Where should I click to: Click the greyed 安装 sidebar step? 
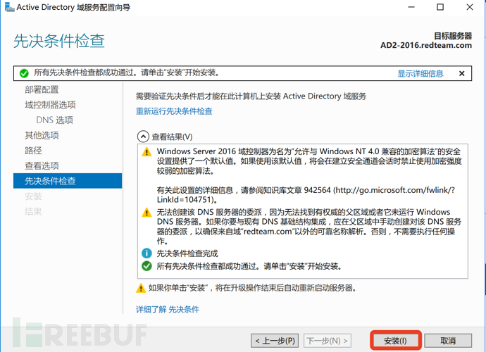[33, 196]
